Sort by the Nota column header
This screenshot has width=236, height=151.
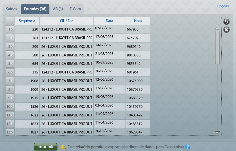138,21
